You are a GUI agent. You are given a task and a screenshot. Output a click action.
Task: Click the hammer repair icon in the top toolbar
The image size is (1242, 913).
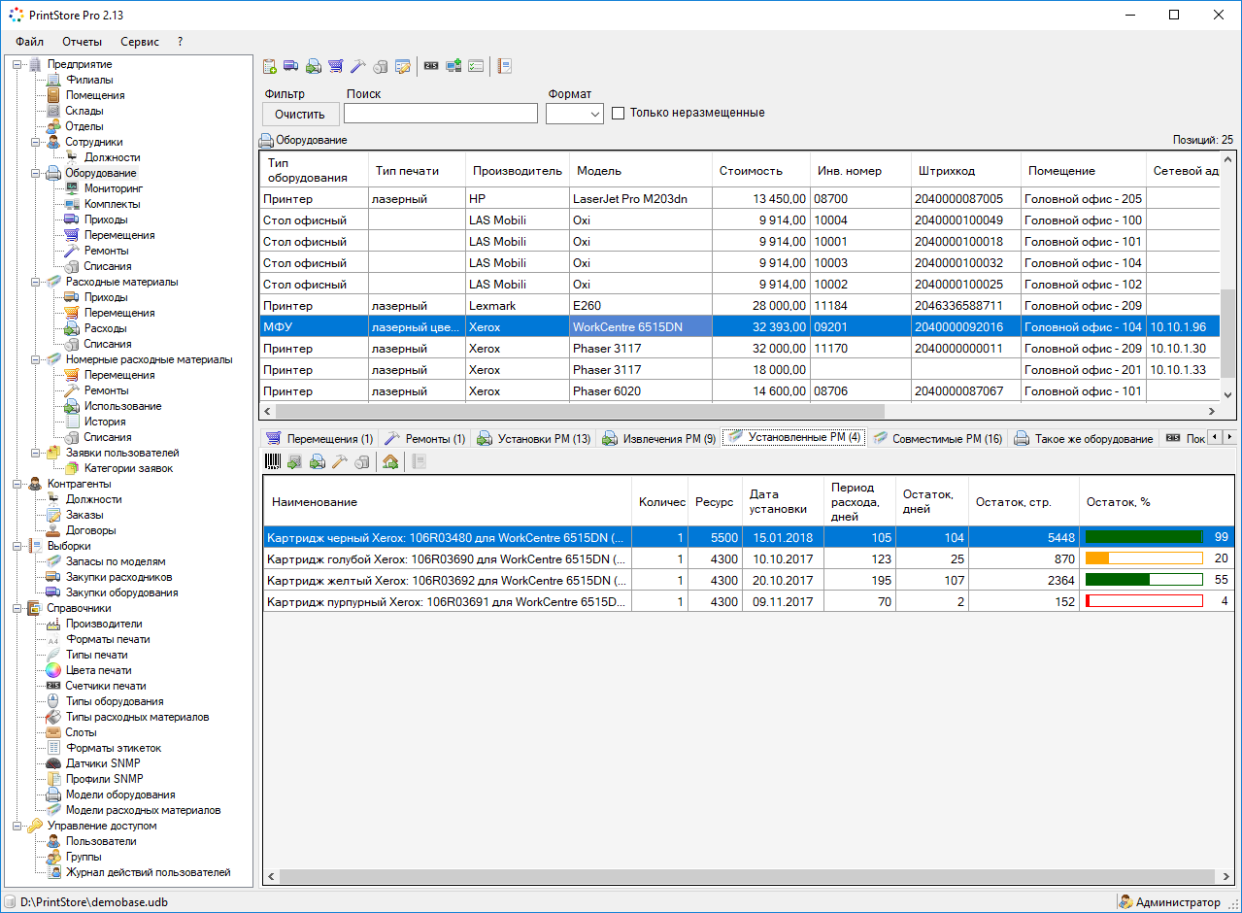[357, 66]
